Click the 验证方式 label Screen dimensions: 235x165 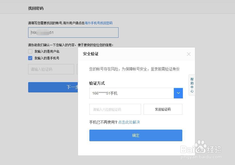[97, 83]
